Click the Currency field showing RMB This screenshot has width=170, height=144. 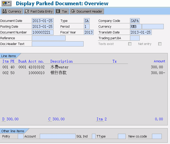click(136, 26)
